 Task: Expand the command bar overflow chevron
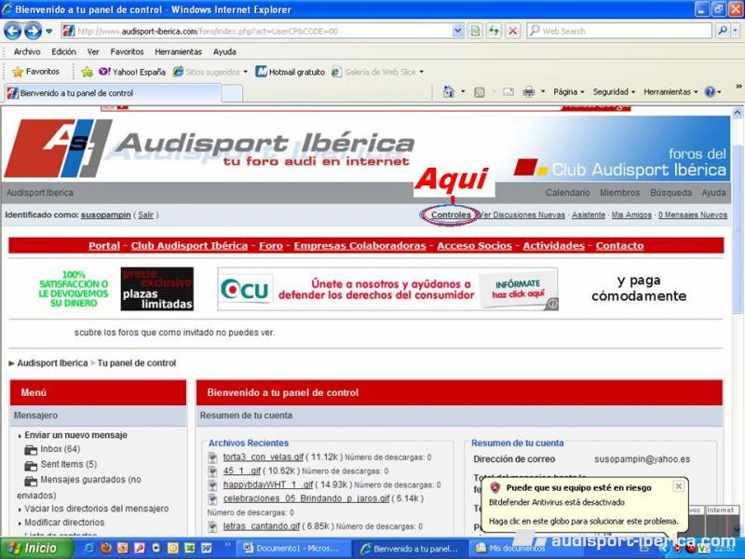click(738, 87)
